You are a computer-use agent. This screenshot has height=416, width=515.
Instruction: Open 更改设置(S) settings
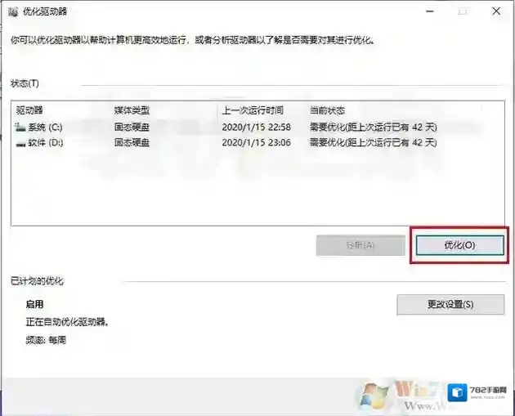tap(450, 304)
